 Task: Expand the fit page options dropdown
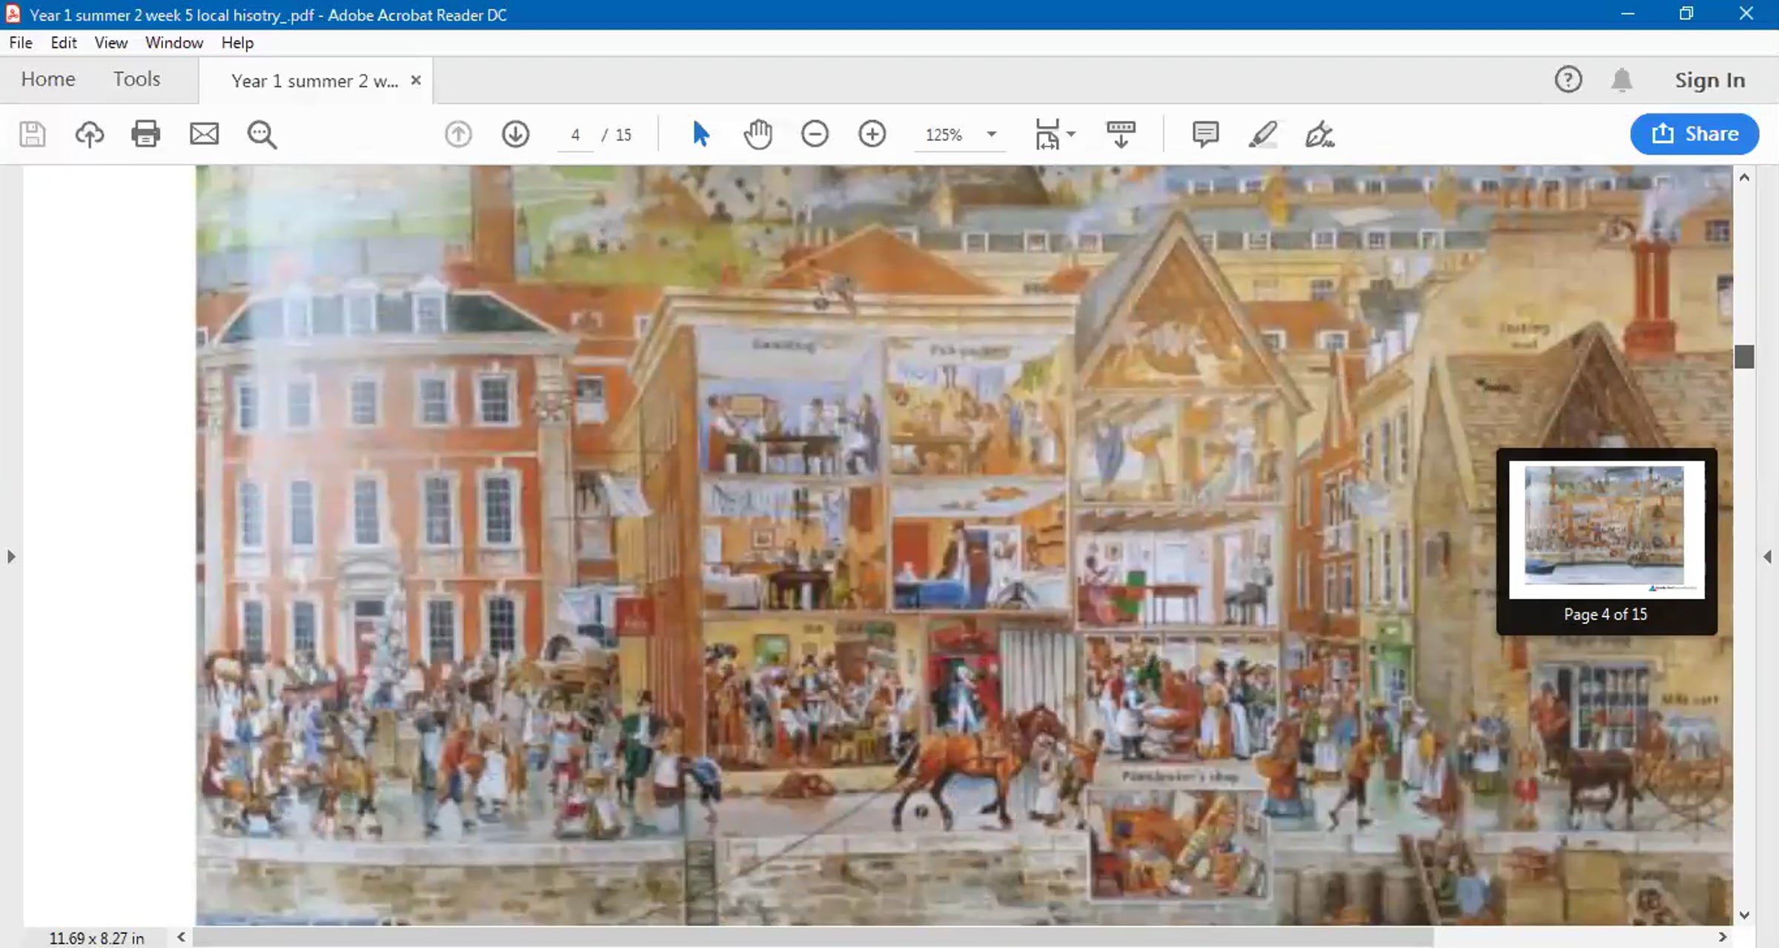[1071, 134]
